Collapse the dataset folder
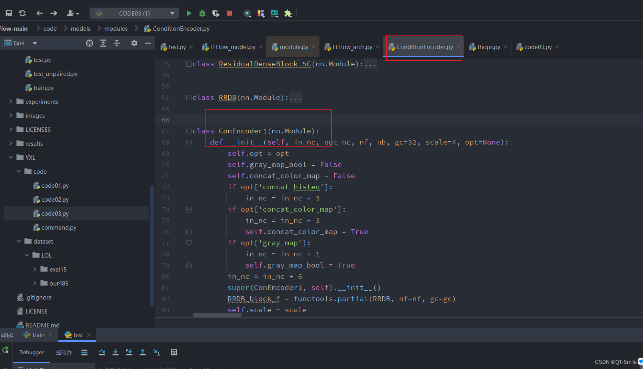The height and width of the screenshot is (369, 643). pos(19,241)
